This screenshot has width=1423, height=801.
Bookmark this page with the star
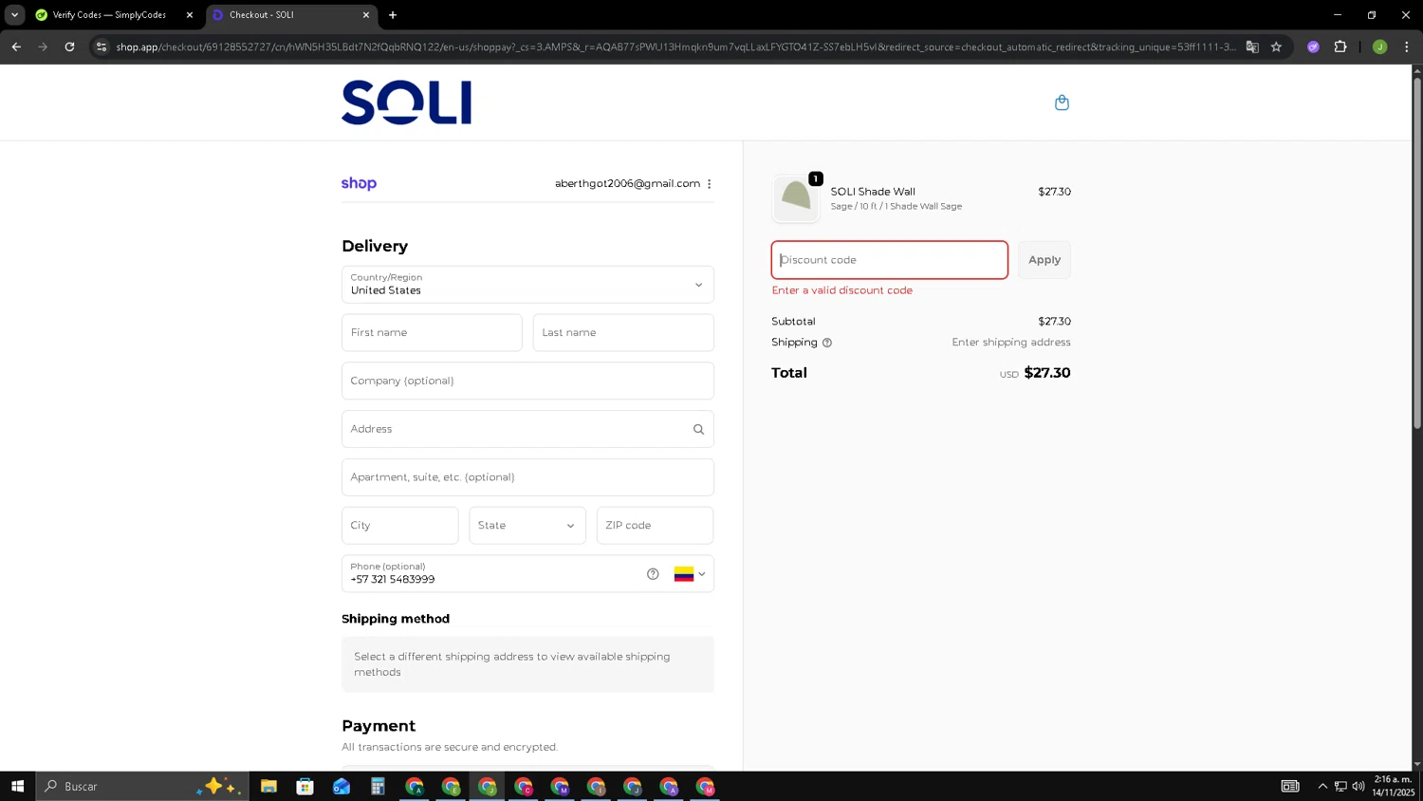click(x=1276, y=47)
